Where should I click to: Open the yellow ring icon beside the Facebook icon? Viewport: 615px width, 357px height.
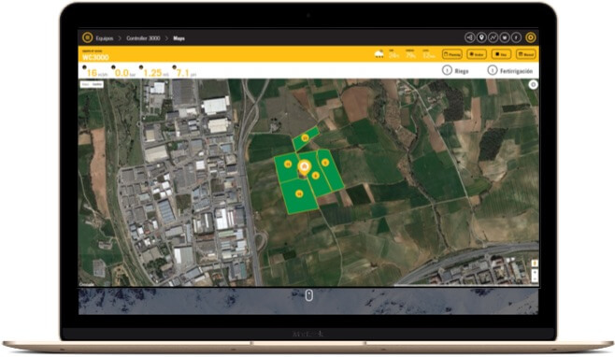coord(531,37)
